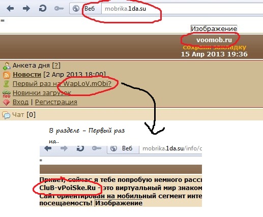Viewport: 263px width, 217px height.
Task: Click the Анкета дня person icon
Action: coord(7,66)
